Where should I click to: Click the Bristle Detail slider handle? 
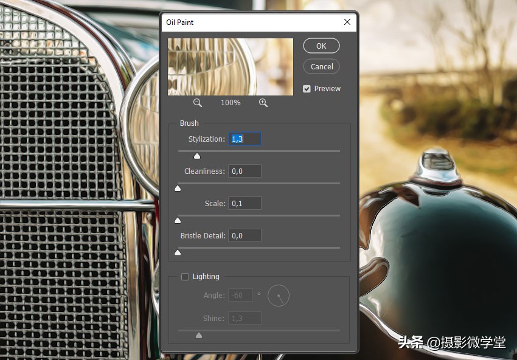coord(178,253)
